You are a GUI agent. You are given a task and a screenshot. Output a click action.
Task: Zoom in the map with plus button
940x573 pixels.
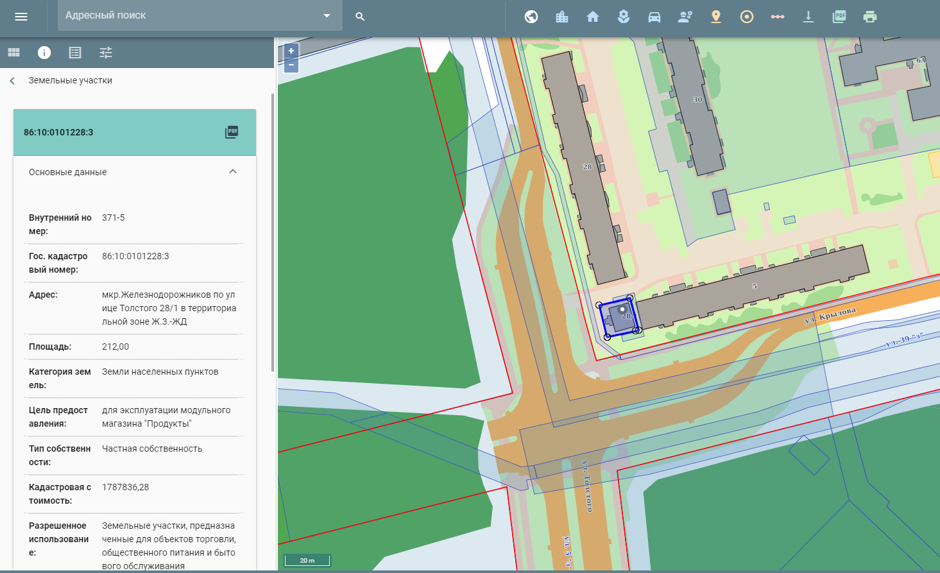(291, 51)
